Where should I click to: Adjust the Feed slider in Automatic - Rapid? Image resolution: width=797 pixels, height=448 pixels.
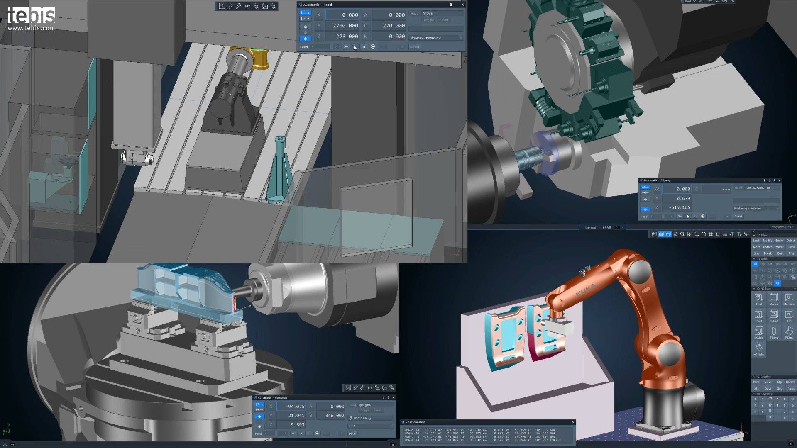point(325,47)
